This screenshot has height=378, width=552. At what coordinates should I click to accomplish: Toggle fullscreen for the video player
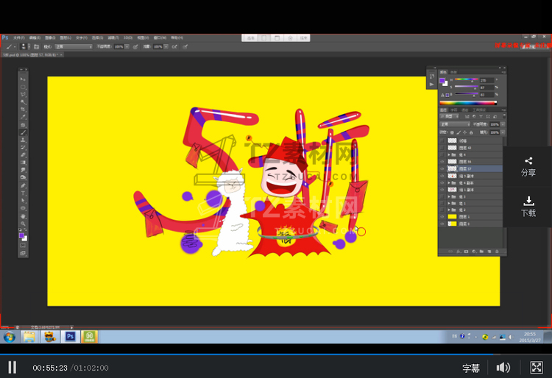pos(536,368)
